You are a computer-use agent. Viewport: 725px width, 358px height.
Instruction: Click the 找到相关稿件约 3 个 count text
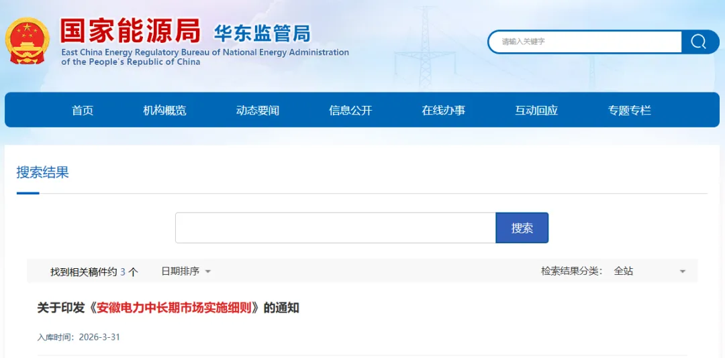(x=94, y=272)
